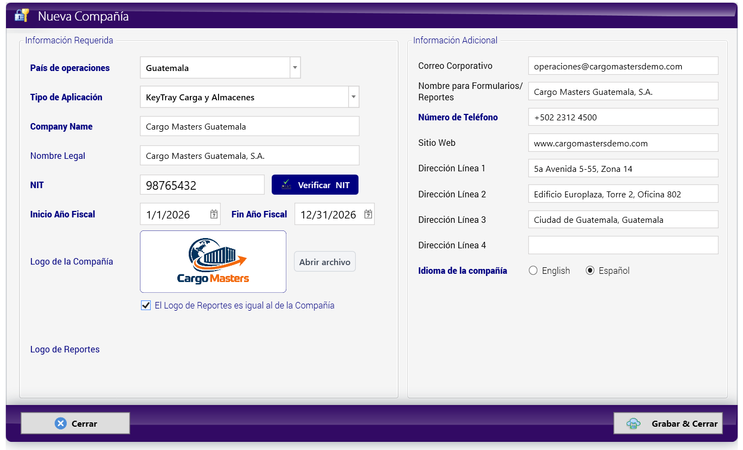The height and width of the screenshot is (450, 743).
Task: Click the Idioma de la compañía label
Action: [463, 271]
